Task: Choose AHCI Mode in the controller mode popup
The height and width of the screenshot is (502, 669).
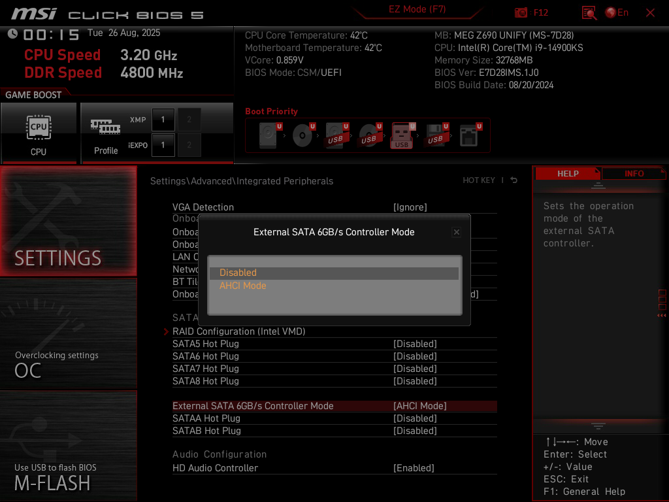Action: 334,286
